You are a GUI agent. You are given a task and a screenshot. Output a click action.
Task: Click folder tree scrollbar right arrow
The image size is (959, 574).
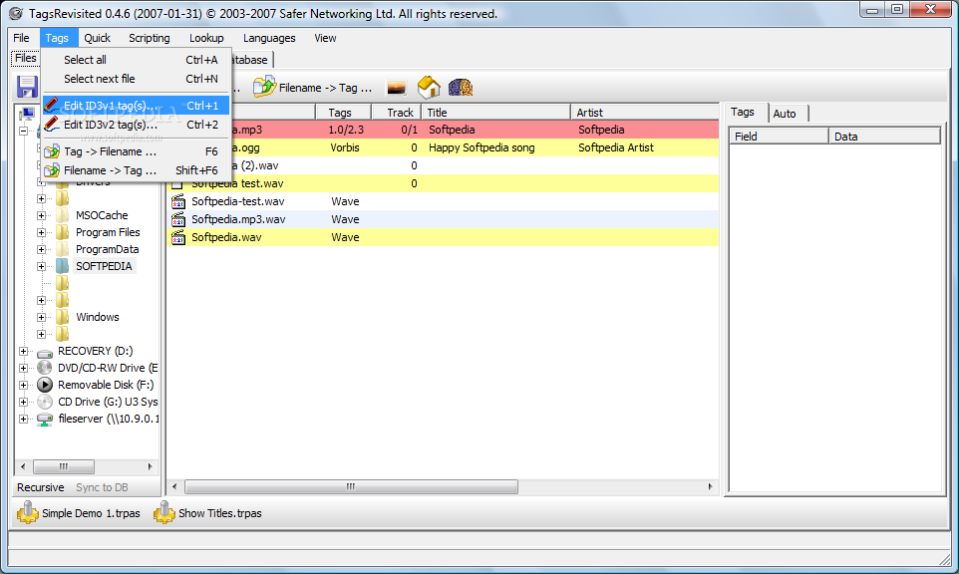pyautogui.click(x=150, y=467)
